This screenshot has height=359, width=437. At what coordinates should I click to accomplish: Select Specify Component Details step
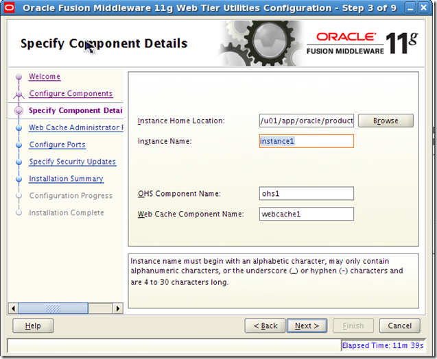coord(75,110)
